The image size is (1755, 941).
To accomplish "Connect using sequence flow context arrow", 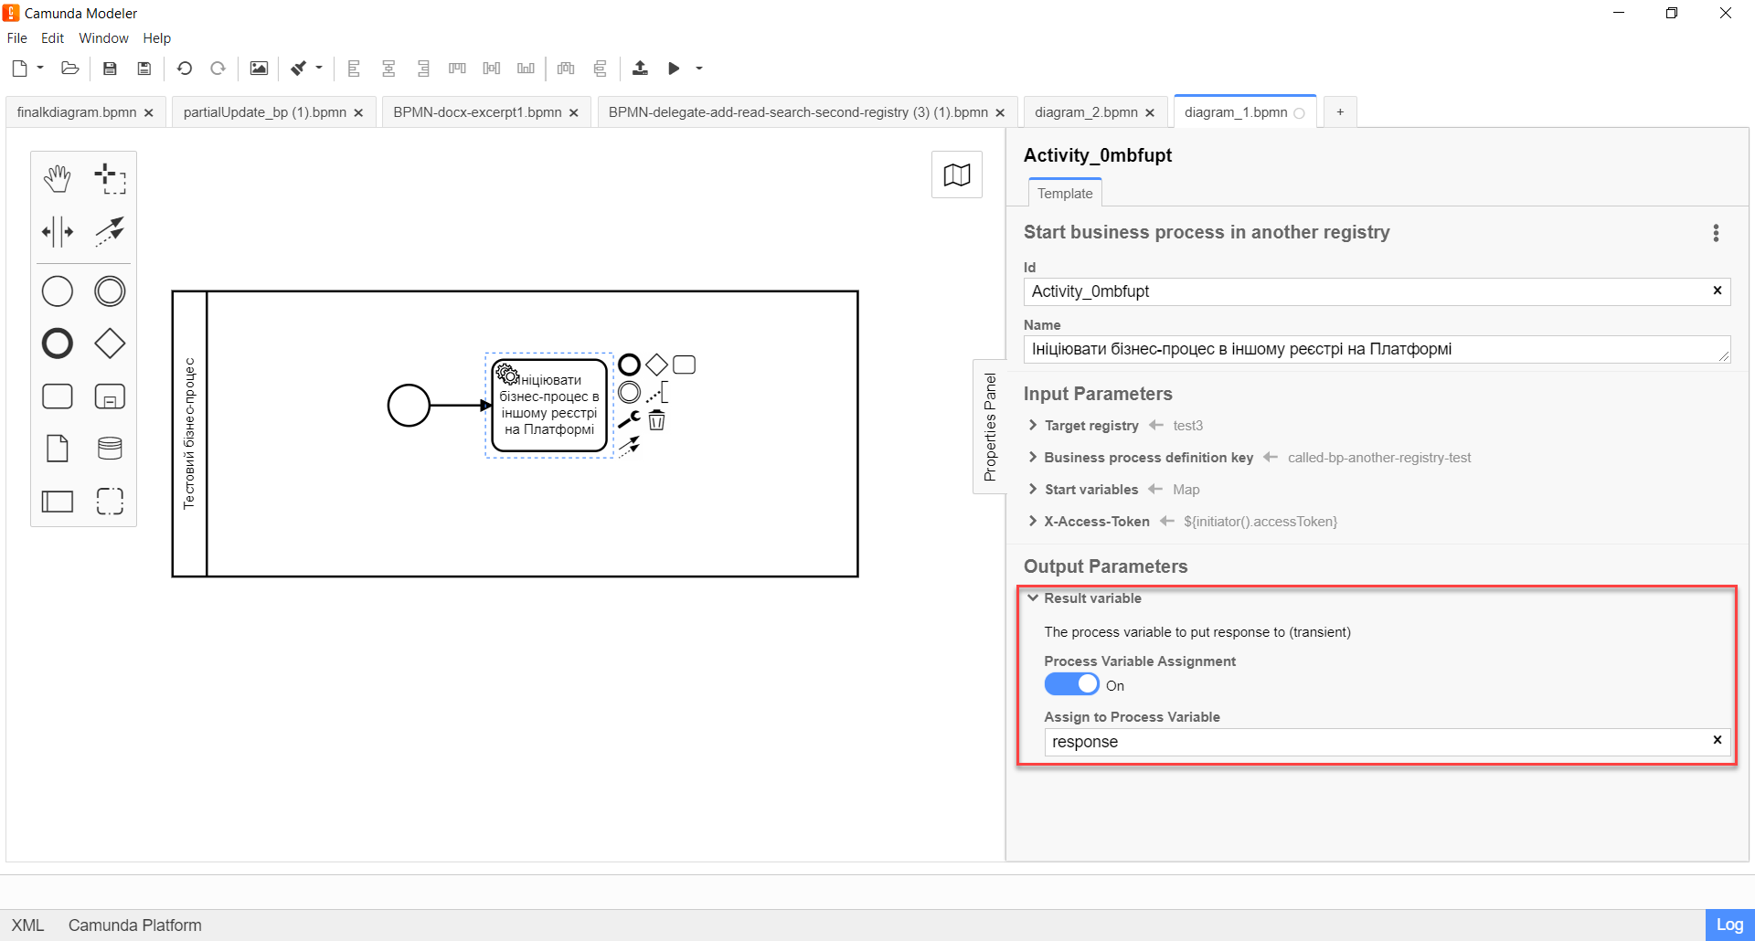I will point(629,446).
